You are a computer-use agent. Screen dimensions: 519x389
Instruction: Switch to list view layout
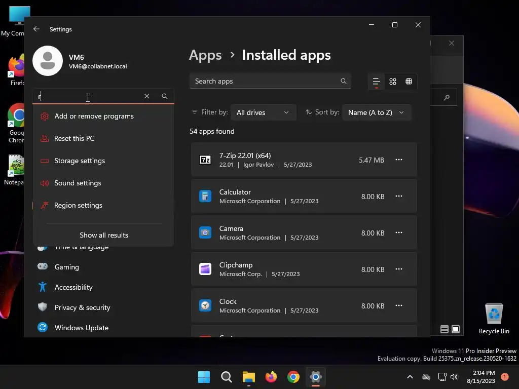point(377,82)
